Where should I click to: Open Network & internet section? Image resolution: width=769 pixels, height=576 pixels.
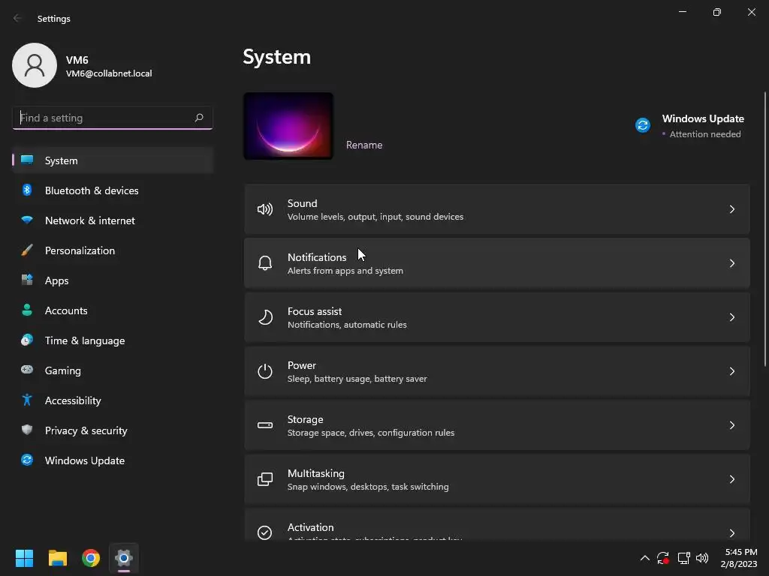pos(113,220)
